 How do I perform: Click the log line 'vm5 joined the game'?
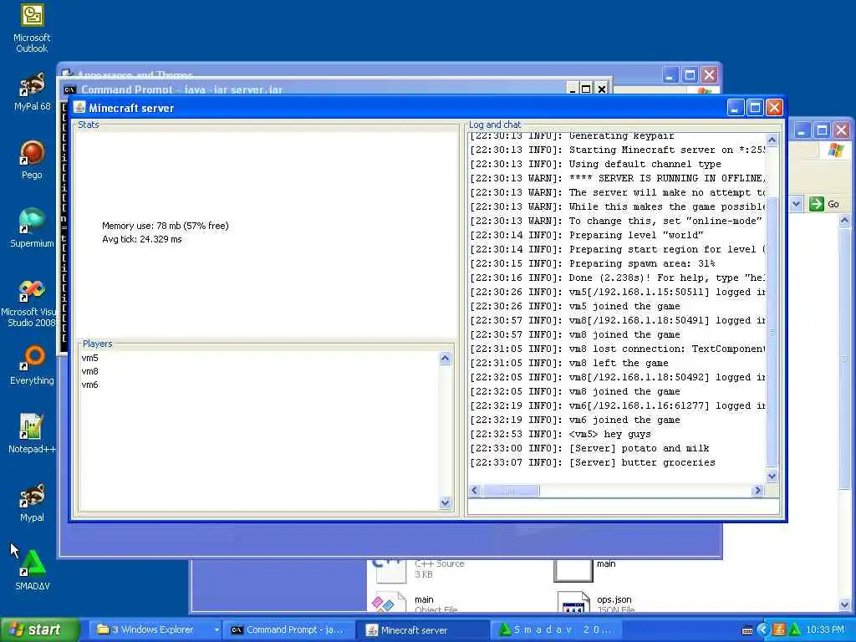624,306
